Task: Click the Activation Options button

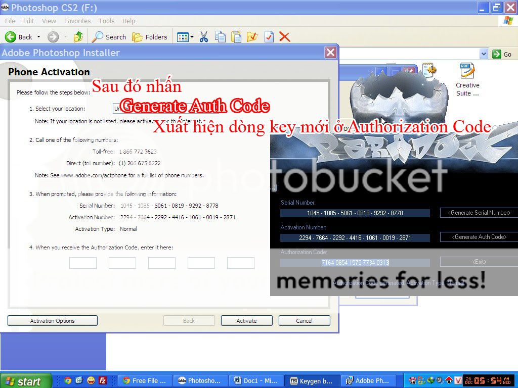Action: 53,321
